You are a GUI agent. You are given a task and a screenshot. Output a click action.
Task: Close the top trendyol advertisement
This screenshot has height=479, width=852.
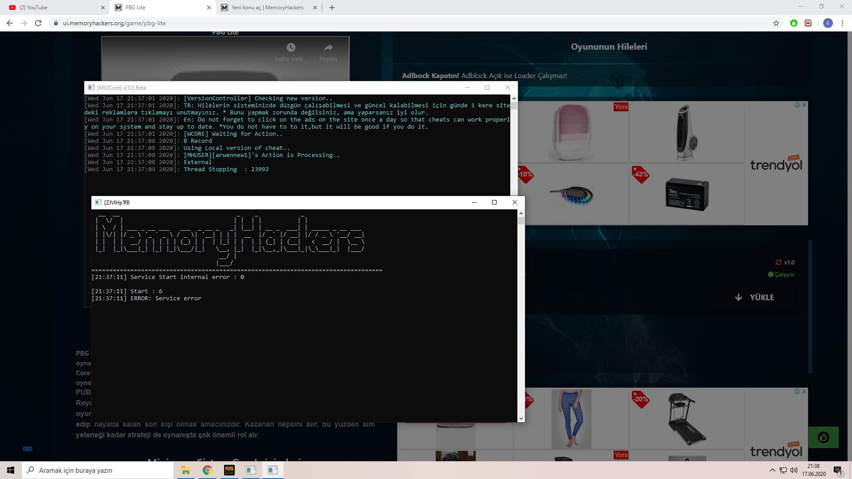(x=805, y=105)
